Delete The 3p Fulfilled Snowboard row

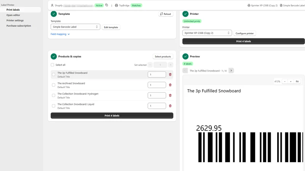tap(170, 74)
